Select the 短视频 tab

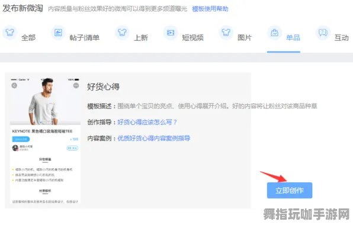[192, 37]
